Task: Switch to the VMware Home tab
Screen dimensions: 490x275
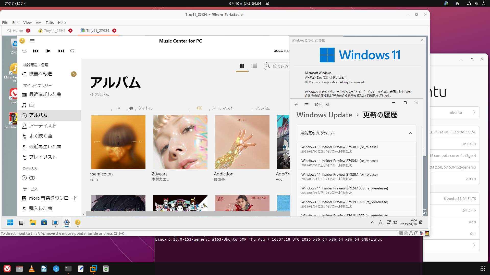Action: 15,31
